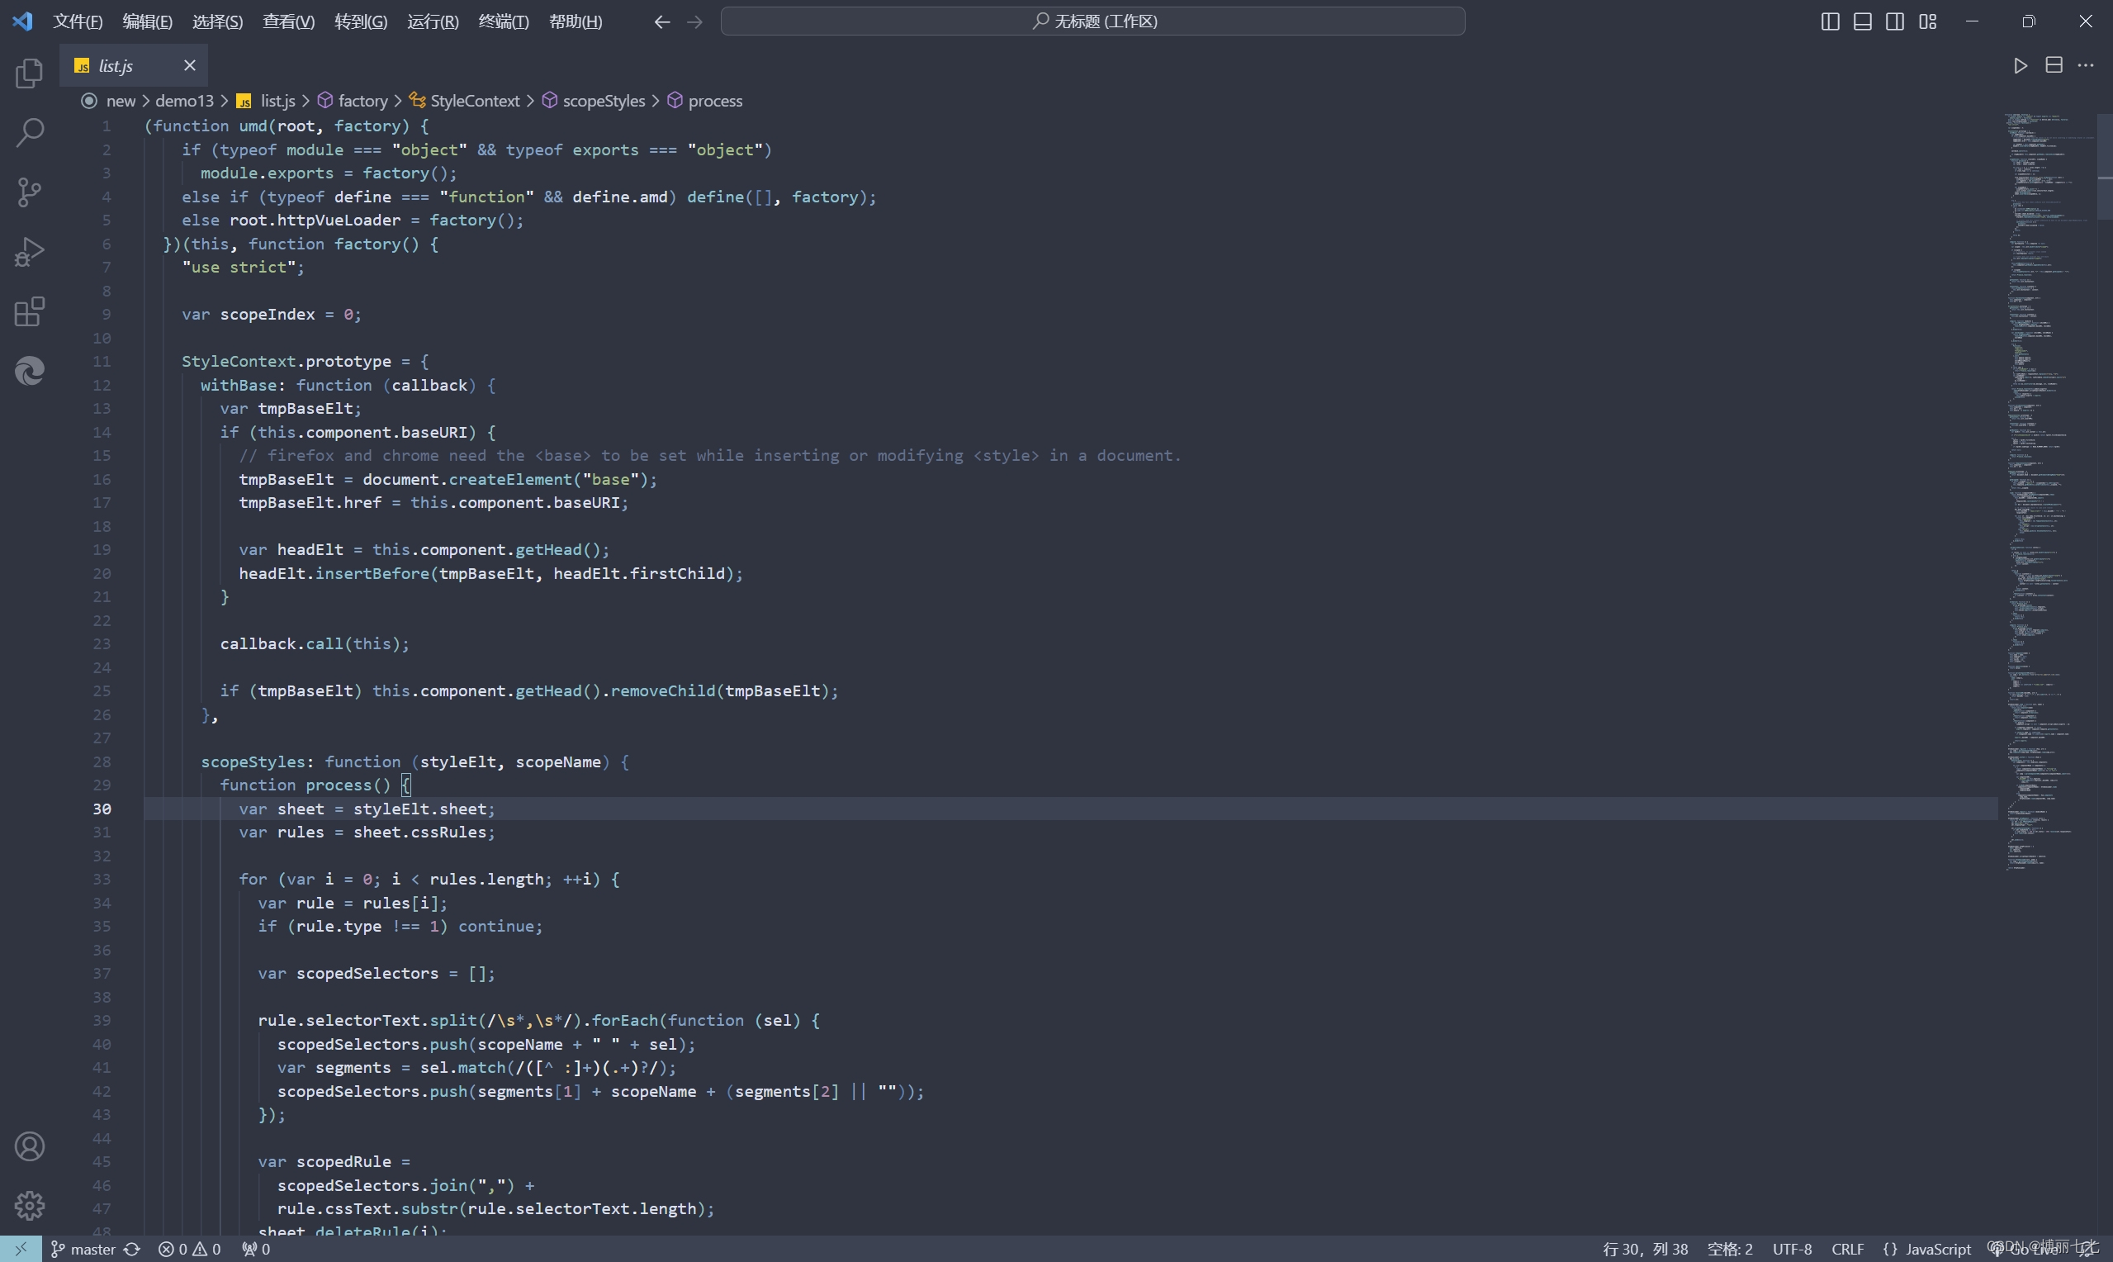Toggle the bottom panel layout button
Screen dimensions: 2113x1262
[x=1862, y=21]
